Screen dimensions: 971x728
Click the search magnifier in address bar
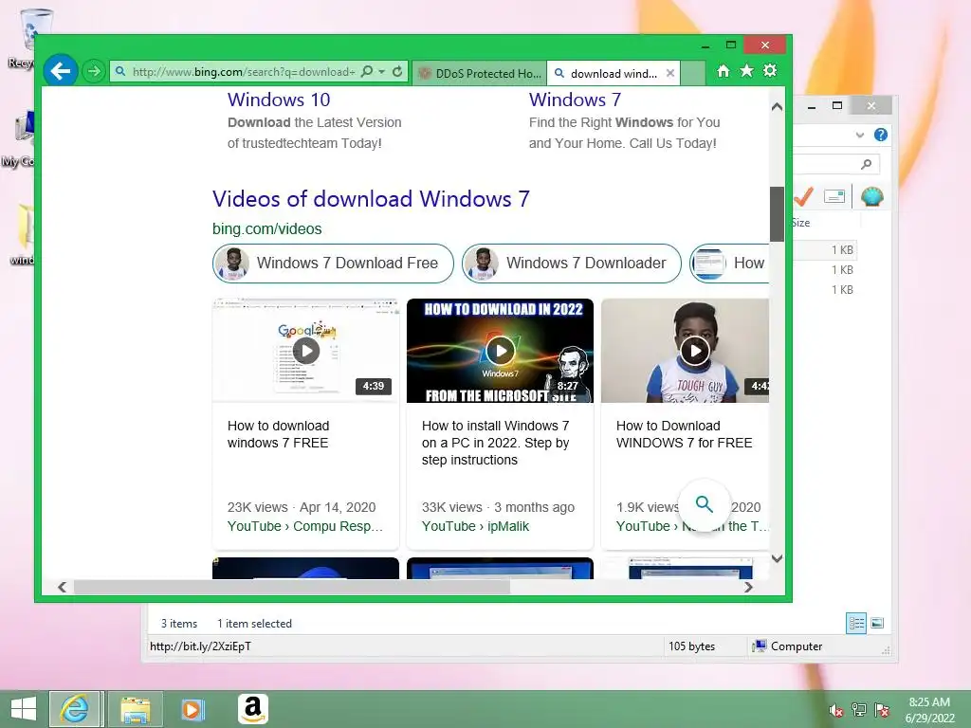pyautogui.click(x=367, y=71)
